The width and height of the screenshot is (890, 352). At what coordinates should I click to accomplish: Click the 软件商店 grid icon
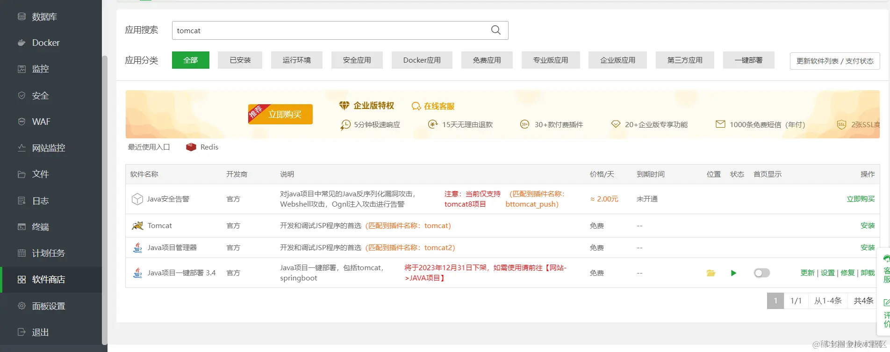(22, 280)
